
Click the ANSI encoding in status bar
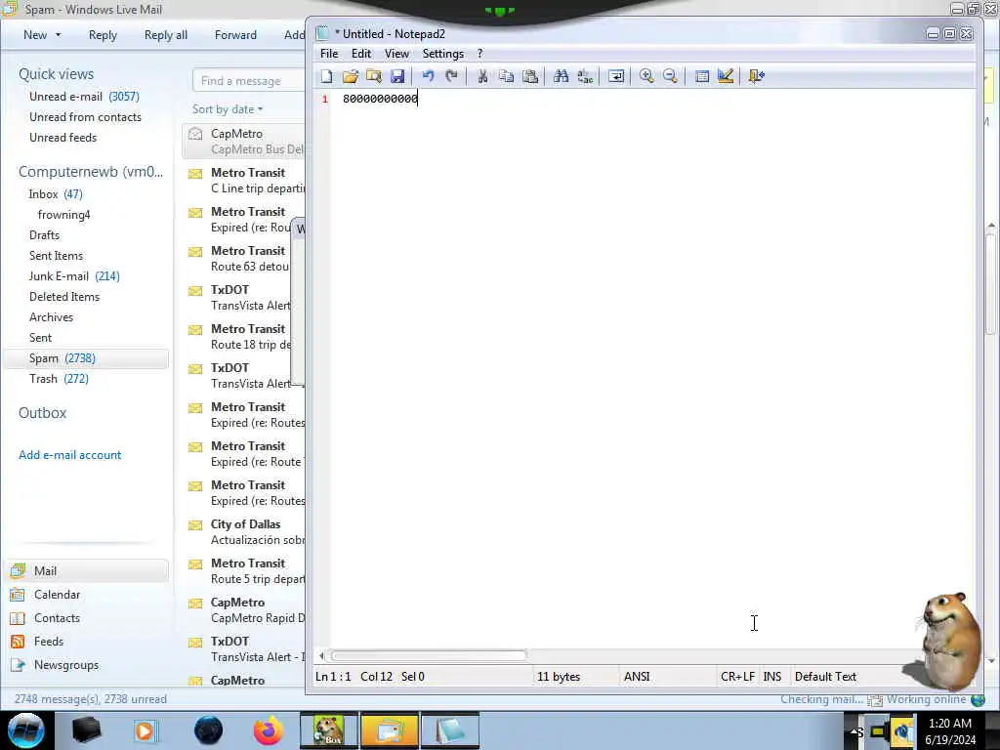637,676
